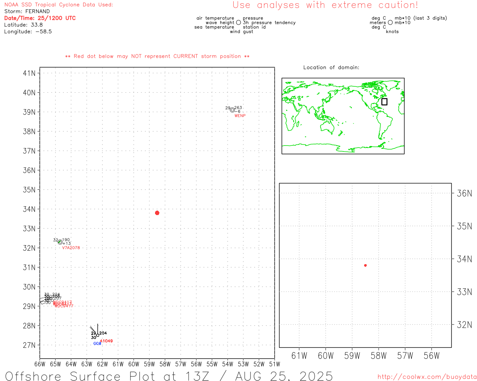Open the world map domain thumbnail
The image size is (477, 381).
(343, 116)
